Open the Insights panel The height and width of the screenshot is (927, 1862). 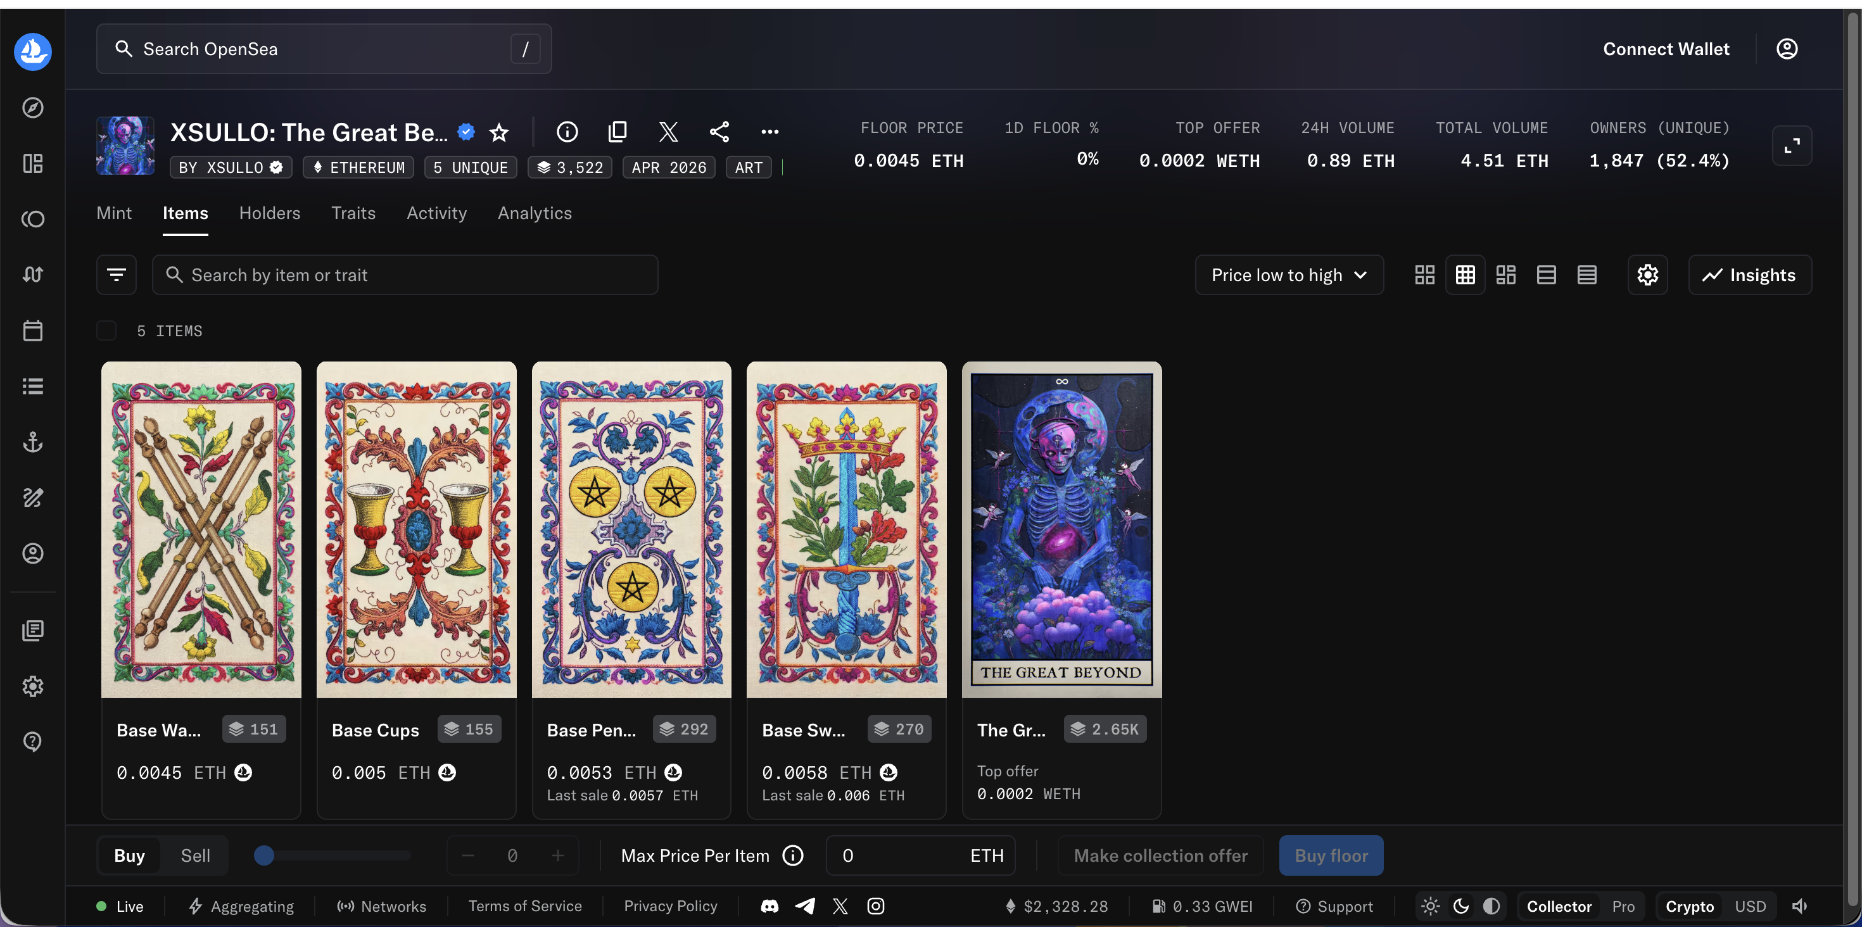coord(1750,275)
